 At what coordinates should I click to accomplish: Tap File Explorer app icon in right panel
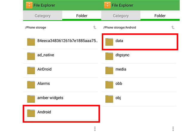[x=107, y=5]
